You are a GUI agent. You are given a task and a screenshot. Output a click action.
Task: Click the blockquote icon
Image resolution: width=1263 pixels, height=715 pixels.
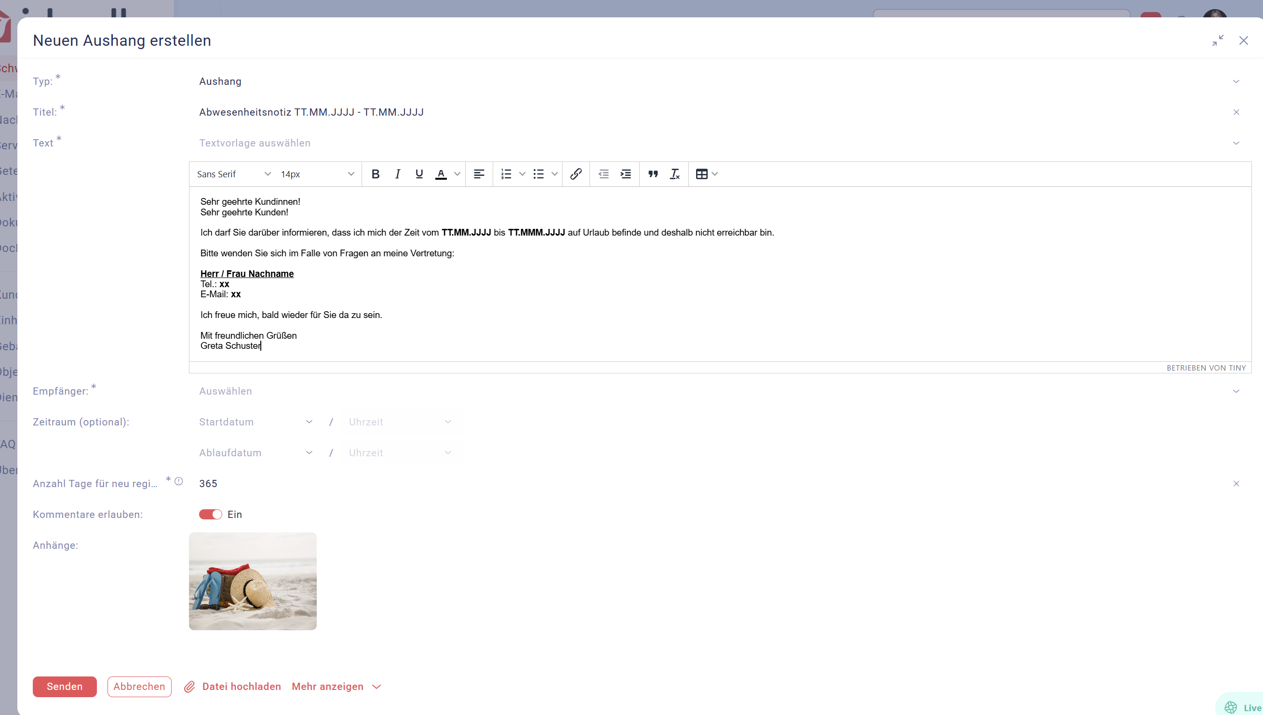click(x=653, y=174)
